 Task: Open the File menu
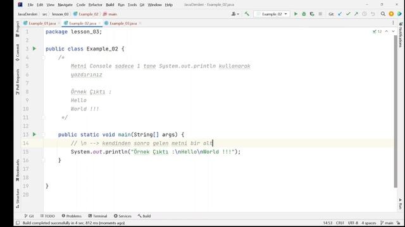(30, 4)
